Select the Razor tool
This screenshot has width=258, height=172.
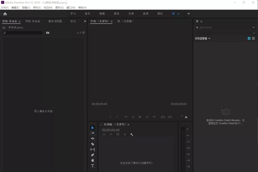[93, 144]
